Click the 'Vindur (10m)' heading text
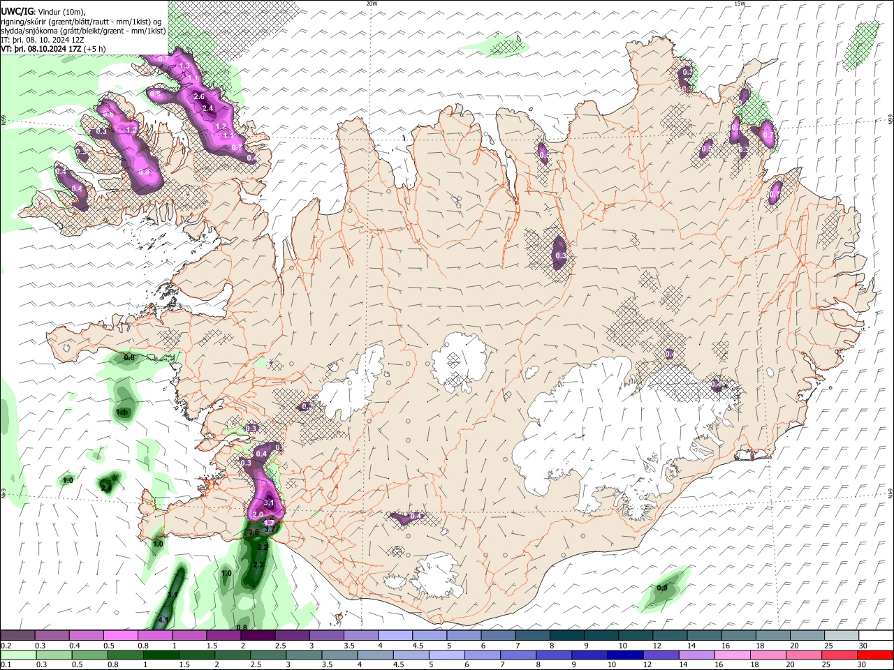894x670 pixels. click(61, 12)
